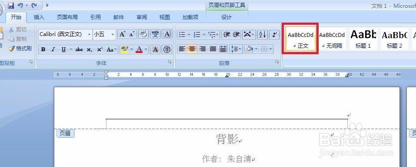416x167 pixels.
Task: Click the 剪切 cut button
Action: click(x=18, y=29)
